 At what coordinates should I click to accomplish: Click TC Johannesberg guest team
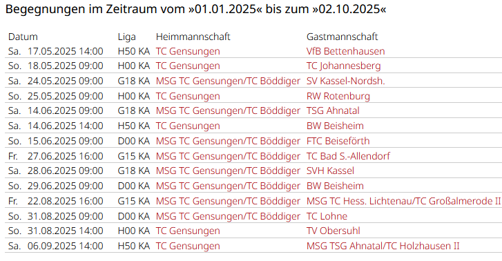tap(343, 66)
